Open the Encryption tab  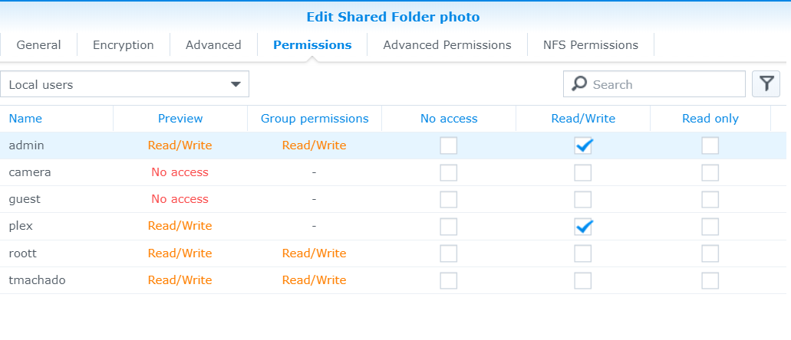123,45
